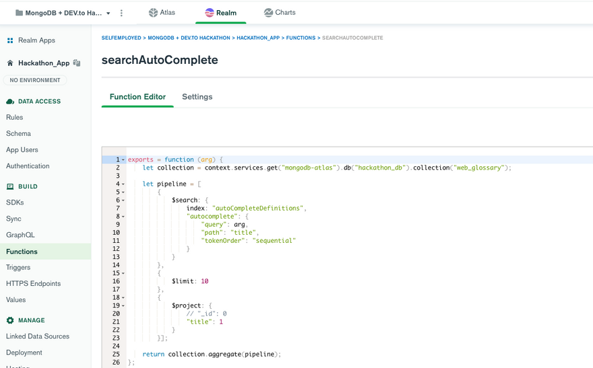Open Triggers in the sidebar
The image size is (593, 368).
[18, 267]
